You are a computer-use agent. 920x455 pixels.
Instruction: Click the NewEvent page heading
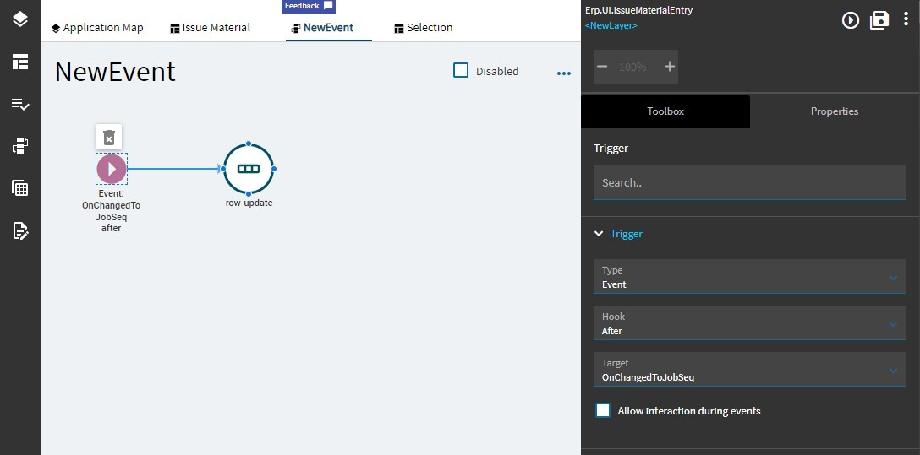[115, 72]
